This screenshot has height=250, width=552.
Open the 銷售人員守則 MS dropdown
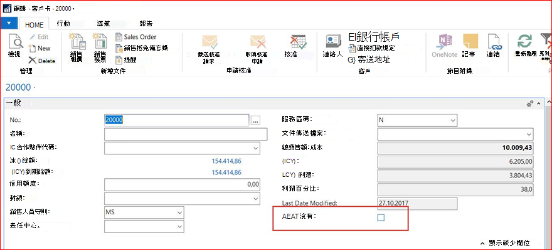pyautogui.click(x=180, y=212)
